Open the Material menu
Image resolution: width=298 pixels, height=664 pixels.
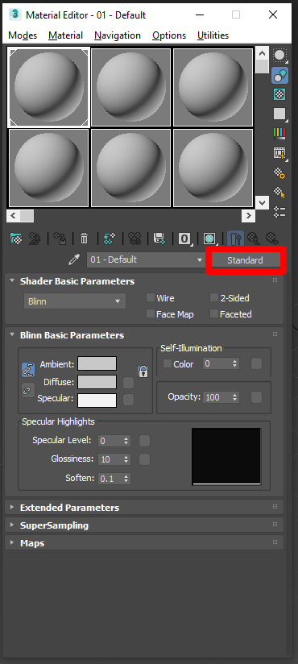pyautogui.click(x=65, y=35)
